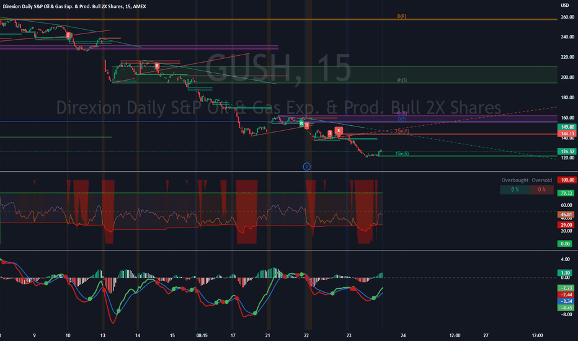Click the green B signal marker
Viewport: 578px width, 341px height.
(x=301, y=124)
